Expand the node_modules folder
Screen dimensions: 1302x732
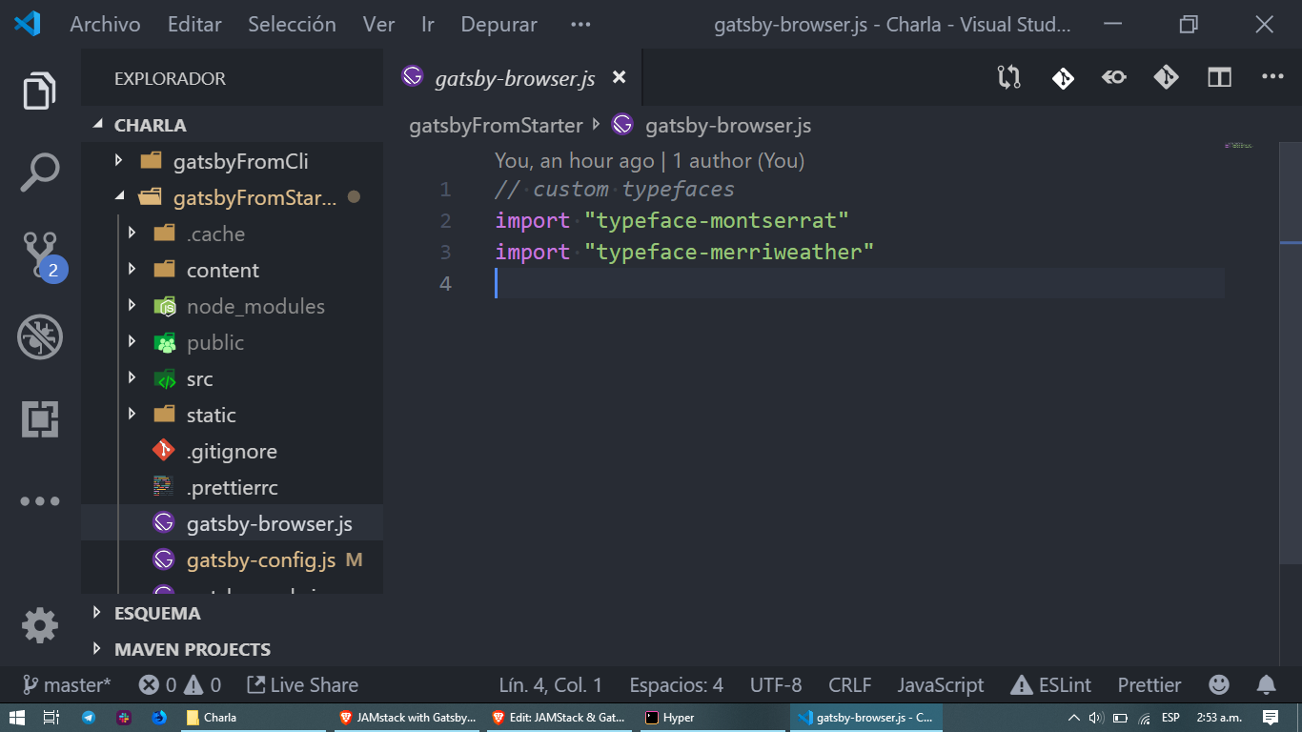click(232, 306)
